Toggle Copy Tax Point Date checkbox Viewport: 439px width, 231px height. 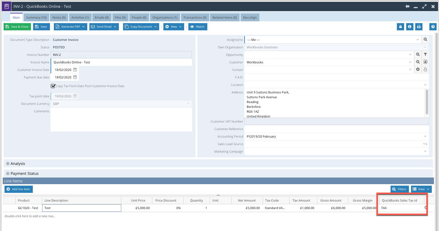53,86
